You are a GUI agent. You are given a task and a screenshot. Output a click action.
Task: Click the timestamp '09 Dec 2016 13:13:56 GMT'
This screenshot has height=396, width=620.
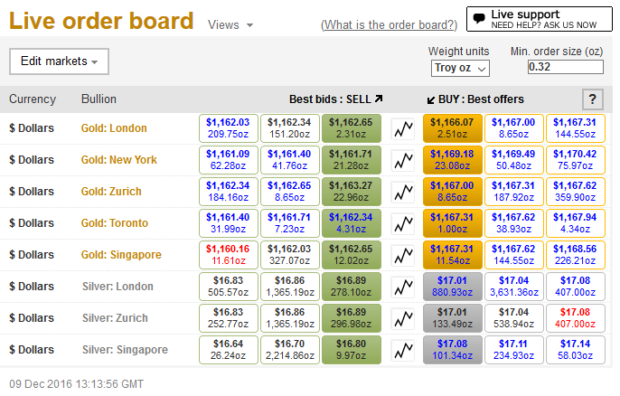pos(76,383)
